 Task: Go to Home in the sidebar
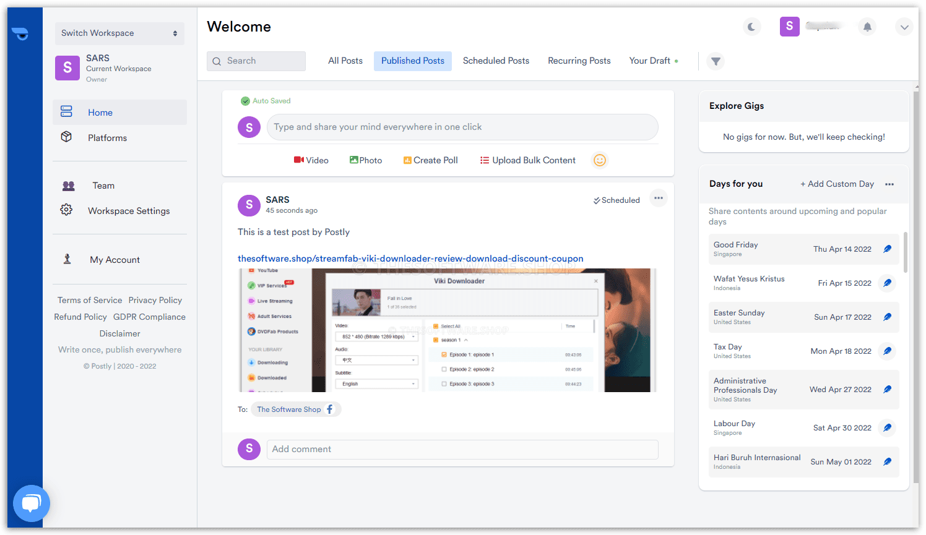[119, 113]
